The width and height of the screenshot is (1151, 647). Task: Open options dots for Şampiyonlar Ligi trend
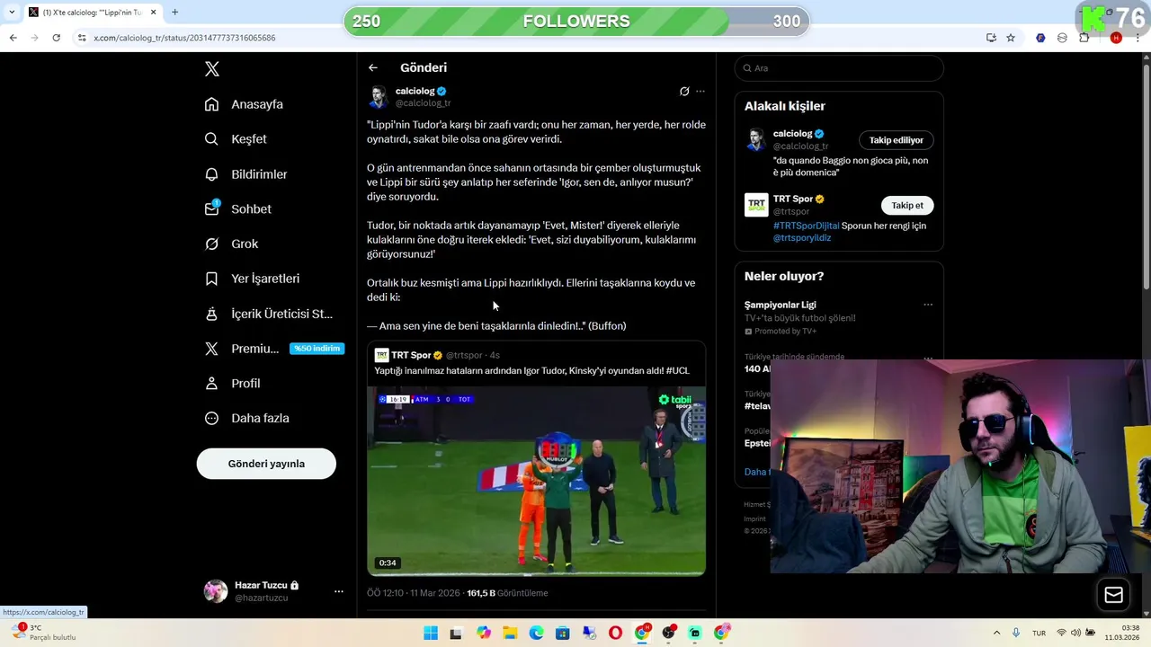(928, 305)
